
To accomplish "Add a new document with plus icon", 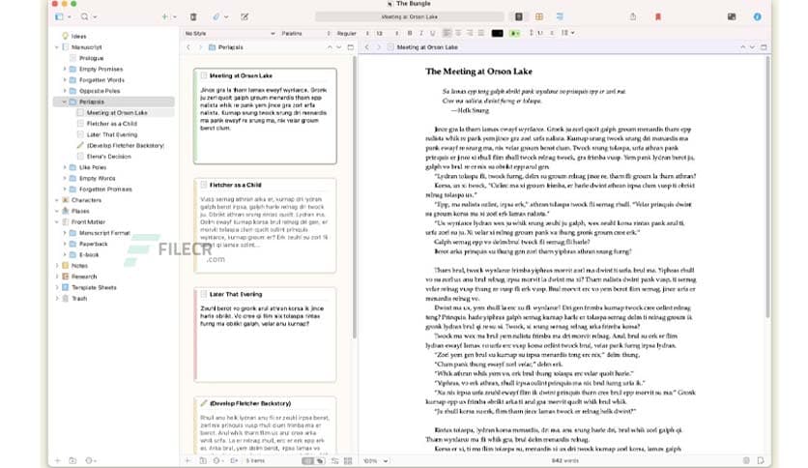I will click(164, 17).
